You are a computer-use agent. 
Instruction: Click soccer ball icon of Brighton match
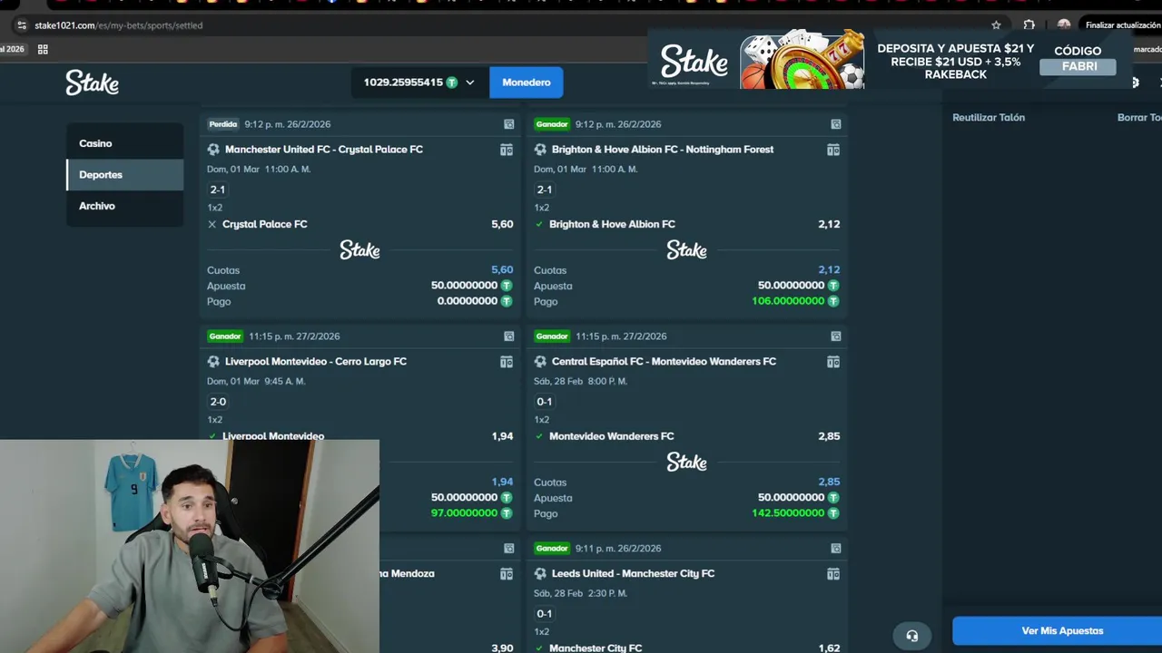click(x=540, y=150)
